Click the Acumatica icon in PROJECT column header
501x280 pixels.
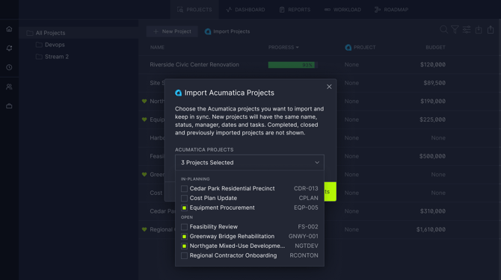[x=348, y=48]
